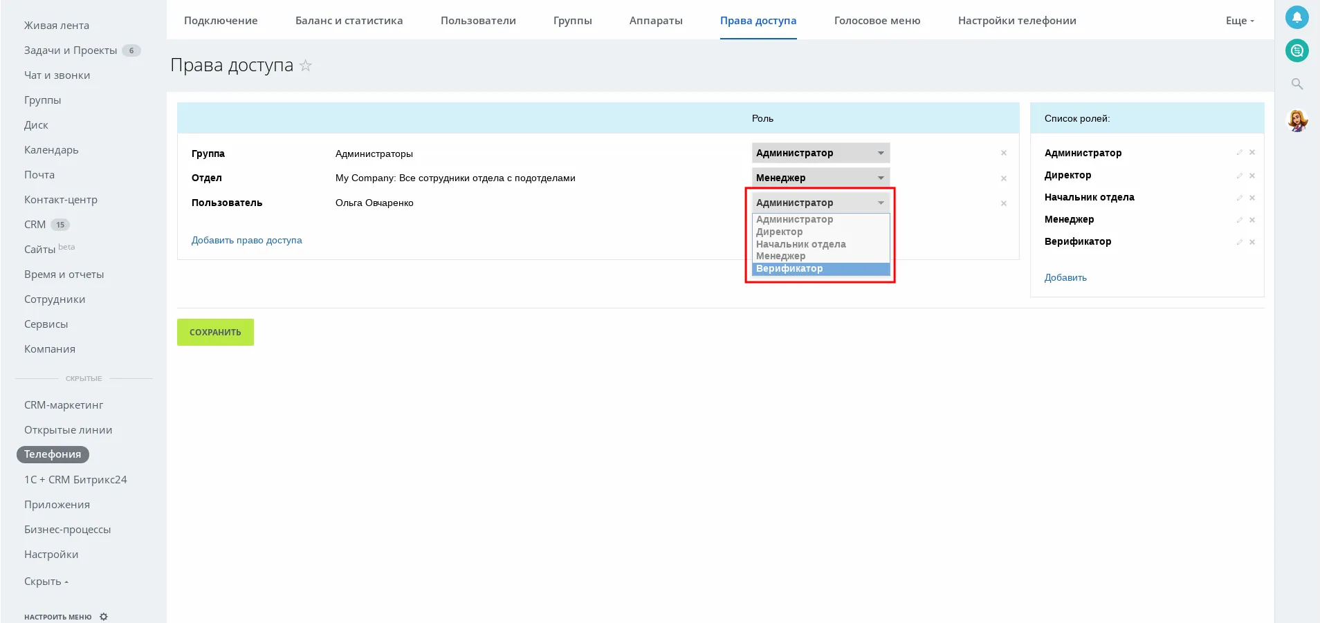Image resolution: width=1320 pixels, height=623 pixels.
Task: Collapse hidden items with Скрыть
Action: (46, 582)
